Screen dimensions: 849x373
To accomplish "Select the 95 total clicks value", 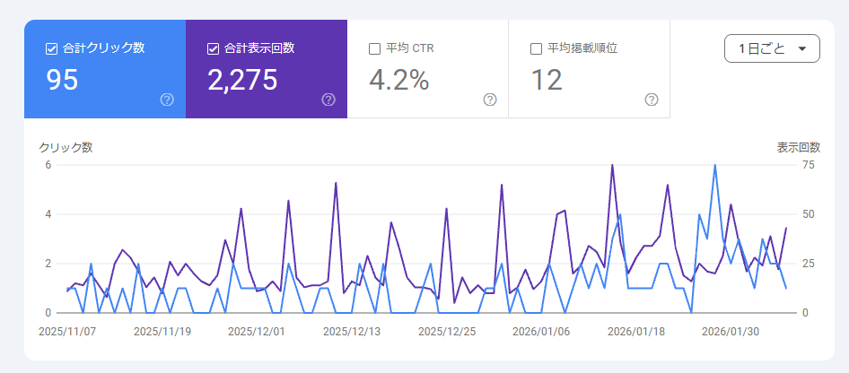I will 62,81.
